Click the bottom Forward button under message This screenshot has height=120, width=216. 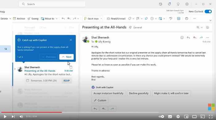(x=112, y=109)
